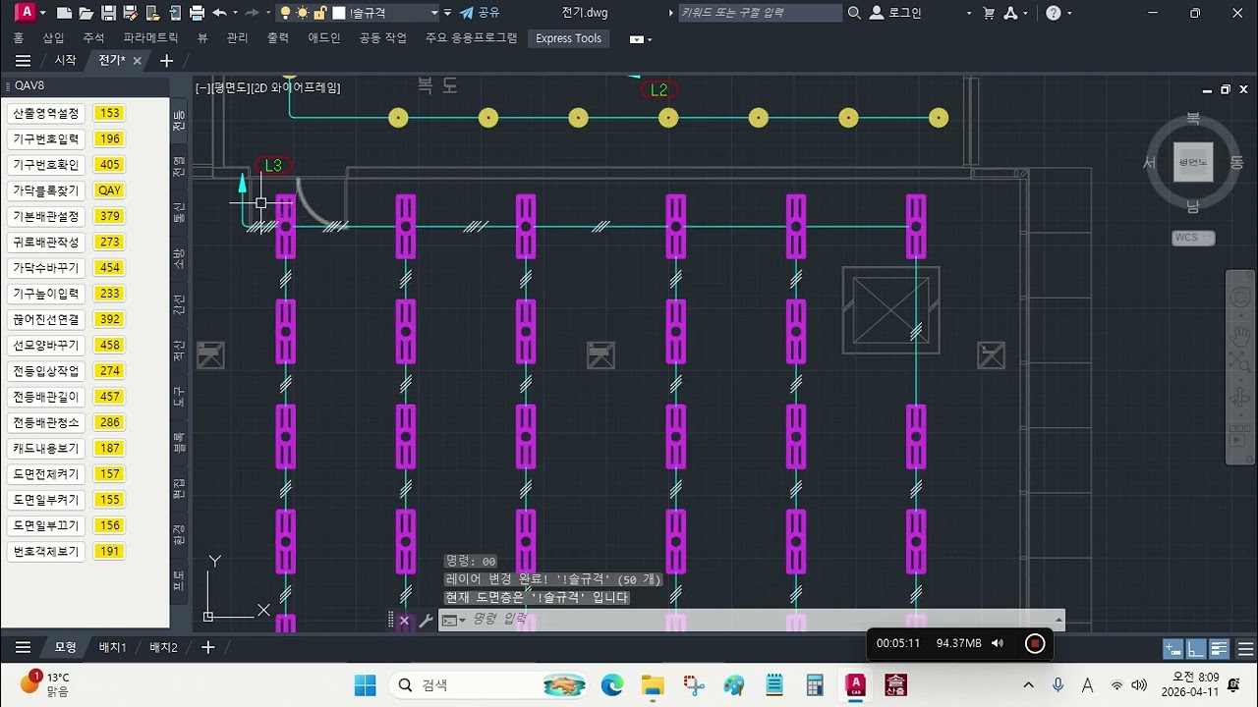1258x707 pixels.
Task: Click the keyword search input field
Action: point(760,13)
